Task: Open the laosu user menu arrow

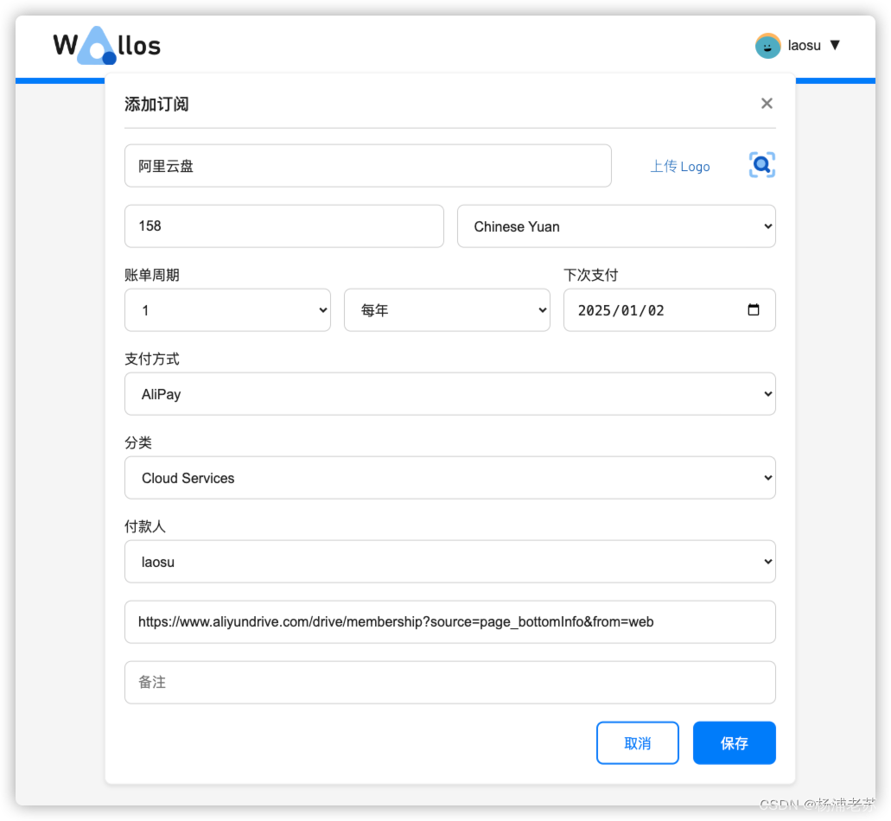Action: [835, 45]
